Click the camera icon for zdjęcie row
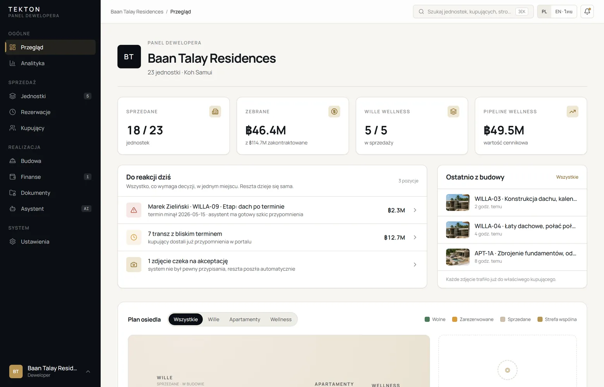The width and height of the screenshot is (604, 387). (134, 265)
